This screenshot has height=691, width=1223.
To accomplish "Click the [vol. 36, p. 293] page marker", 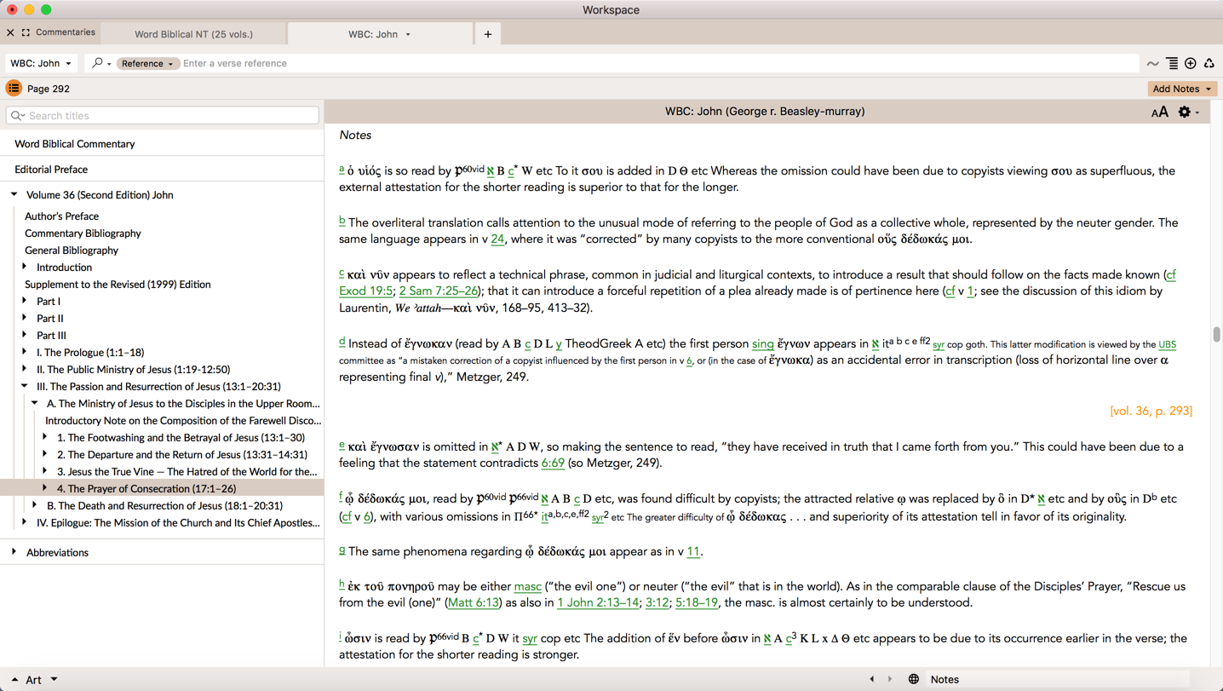I will [1151, 411].
